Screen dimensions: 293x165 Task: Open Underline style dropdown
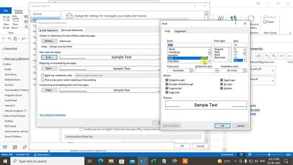coord(217,71)
